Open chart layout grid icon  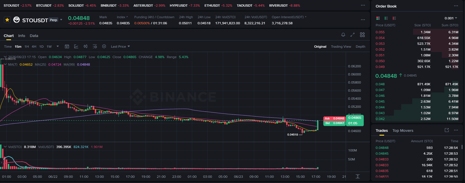click(x=362, y=35)
